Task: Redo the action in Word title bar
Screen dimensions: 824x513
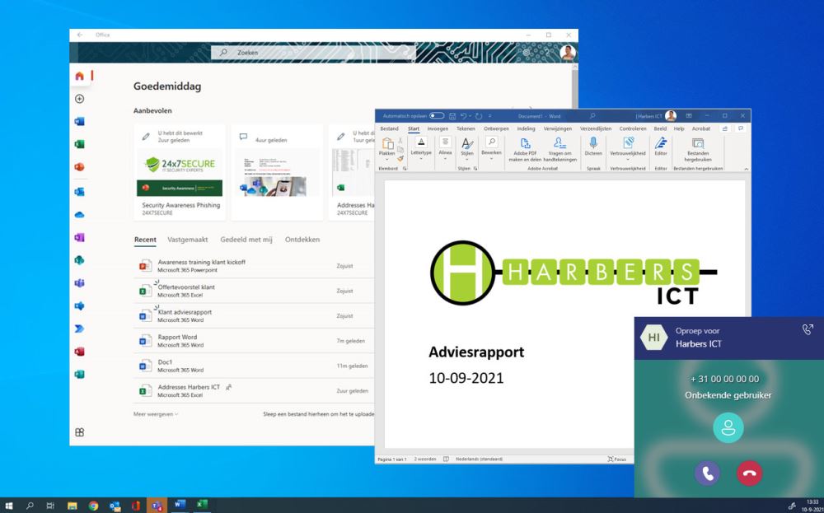Action: tap(478, 116)
